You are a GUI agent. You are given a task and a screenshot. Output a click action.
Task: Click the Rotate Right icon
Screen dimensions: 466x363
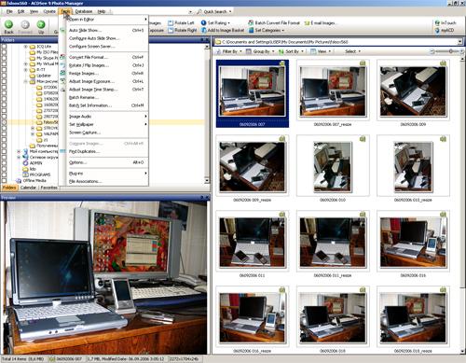[x=171, y=30]
